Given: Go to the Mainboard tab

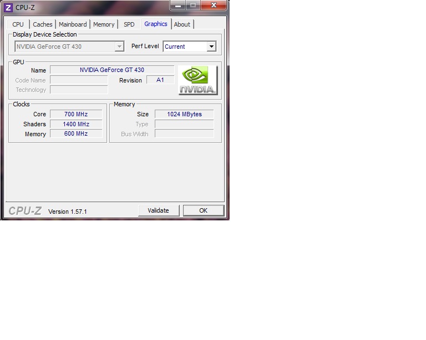Looking at the screenshot, I should (x=73, y=24).
